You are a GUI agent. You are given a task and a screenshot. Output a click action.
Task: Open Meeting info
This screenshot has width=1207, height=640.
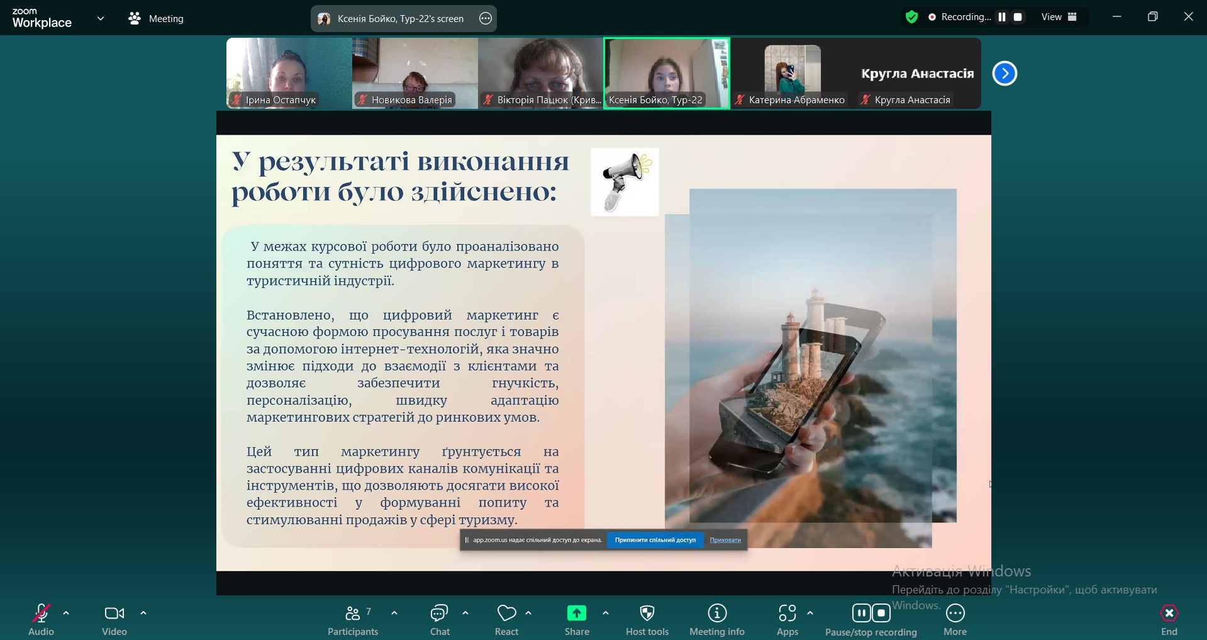[717, 620]
